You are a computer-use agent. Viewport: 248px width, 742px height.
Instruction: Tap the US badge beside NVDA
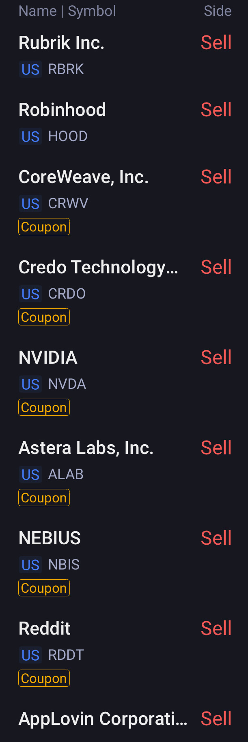click(30, 384)
